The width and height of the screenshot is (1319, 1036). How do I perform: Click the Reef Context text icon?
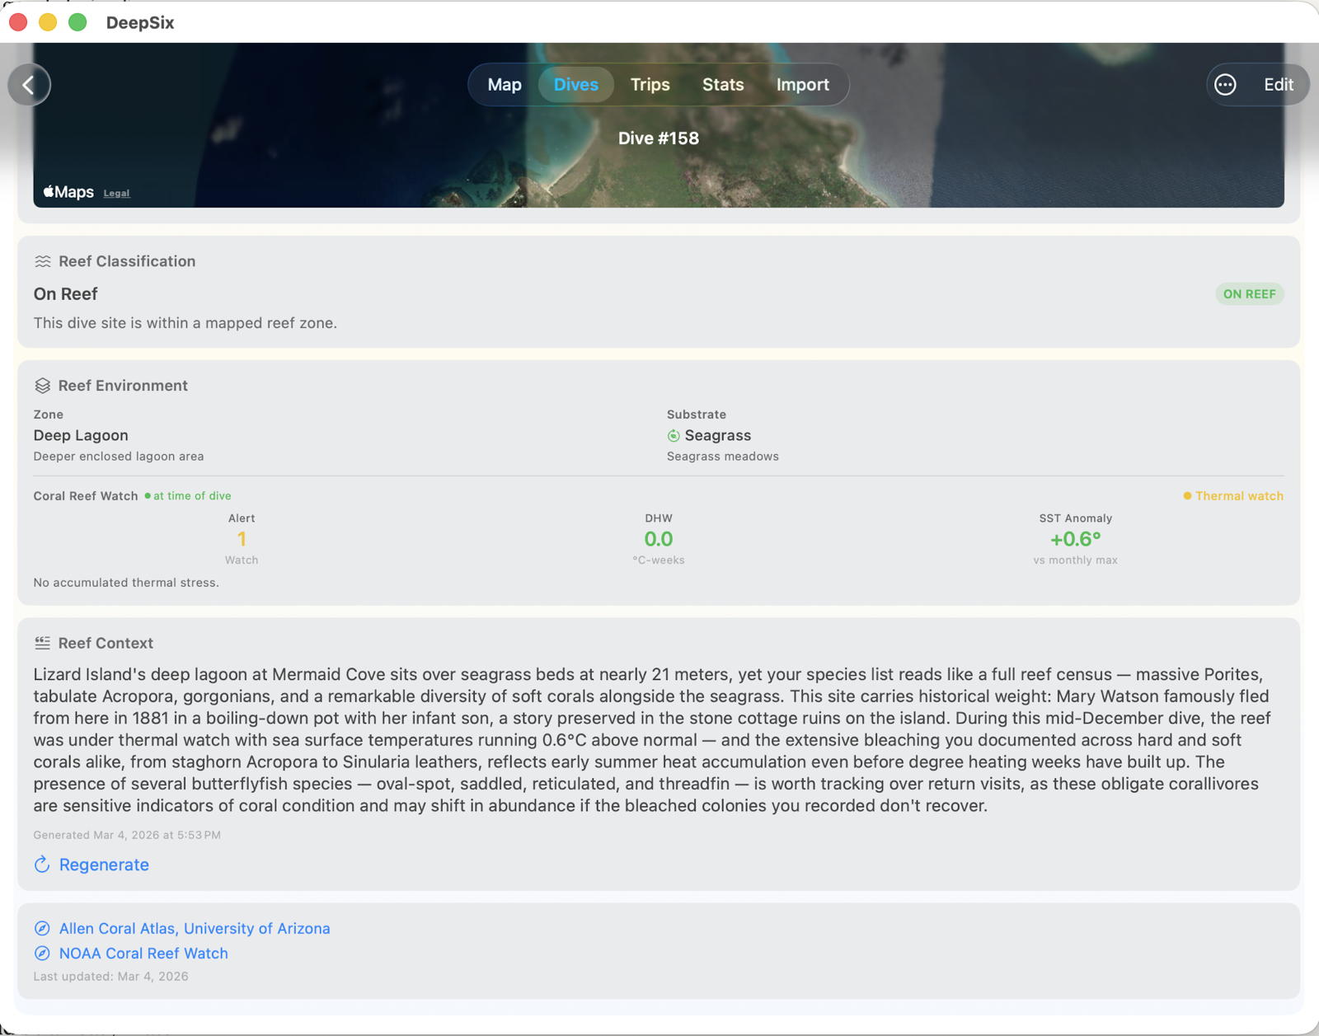coord(43,643)
